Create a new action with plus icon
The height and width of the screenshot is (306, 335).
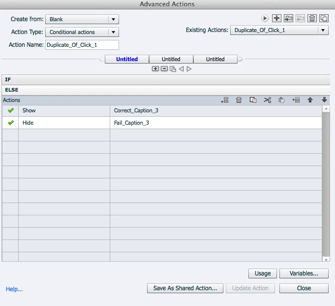[x=276, y=18]
